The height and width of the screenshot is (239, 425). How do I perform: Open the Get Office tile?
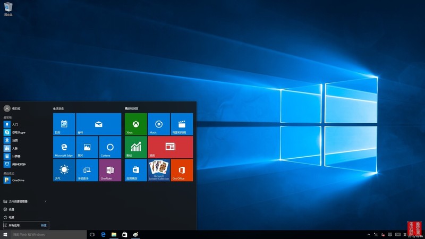click(x=182, y=170)
